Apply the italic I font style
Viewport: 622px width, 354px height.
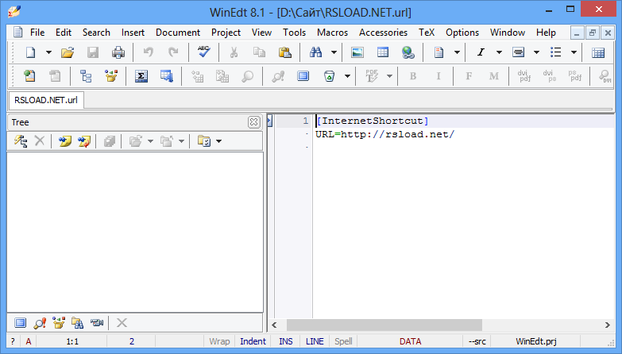pyautogui.click(x=481, y=52)
